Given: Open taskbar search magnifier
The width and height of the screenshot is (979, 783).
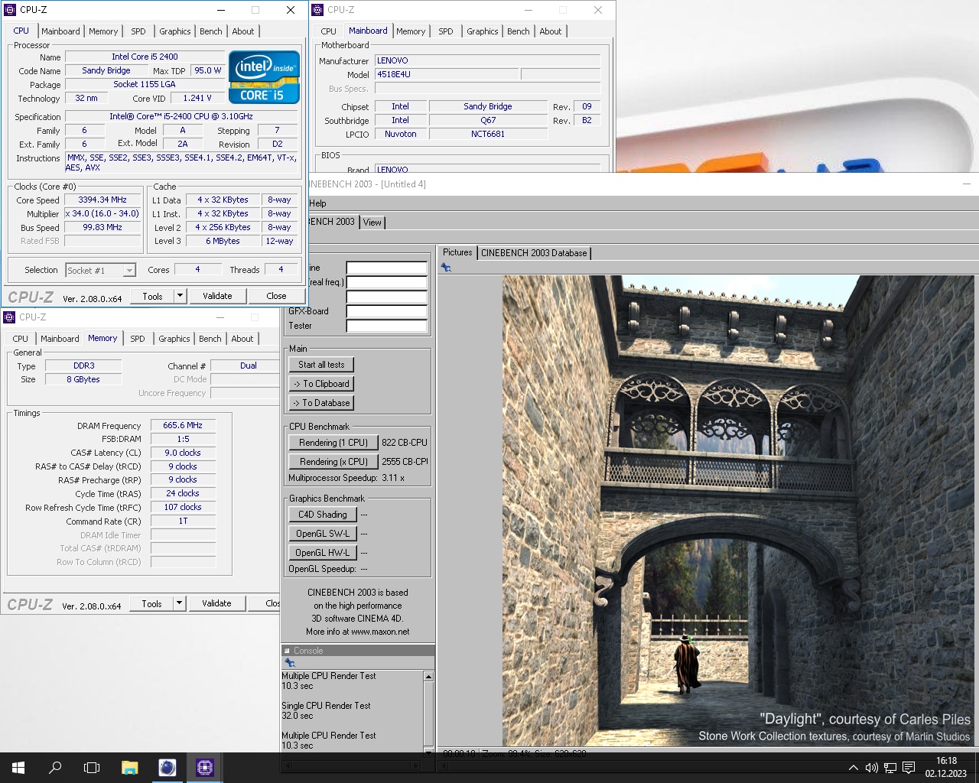Looking at the screenshot, I should [x=55, y=768].
